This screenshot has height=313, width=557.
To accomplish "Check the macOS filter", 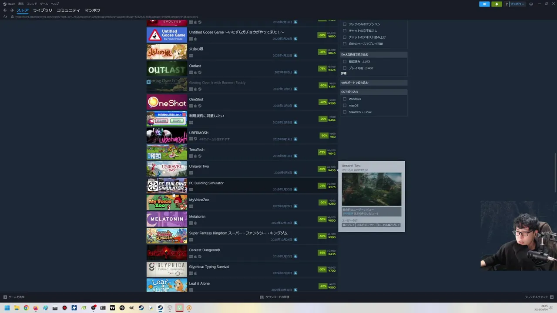I will coord(345,106).
